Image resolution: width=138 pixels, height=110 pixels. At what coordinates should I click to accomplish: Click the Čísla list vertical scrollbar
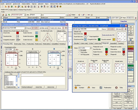[x=17, y=80]
